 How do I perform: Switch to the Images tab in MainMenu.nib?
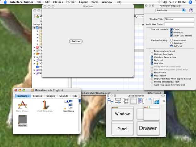click(x=51, y=96)
